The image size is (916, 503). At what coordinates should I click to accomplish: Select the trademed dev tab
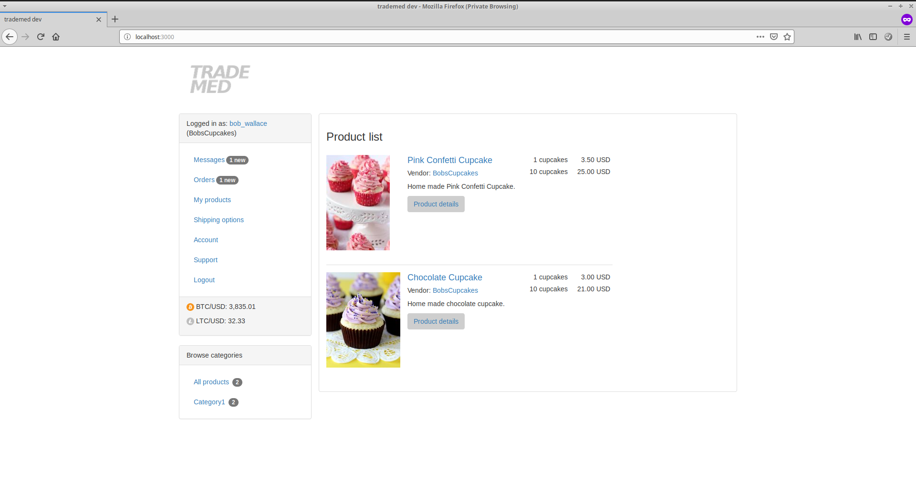pyautogui.click(x=48, y=20)
